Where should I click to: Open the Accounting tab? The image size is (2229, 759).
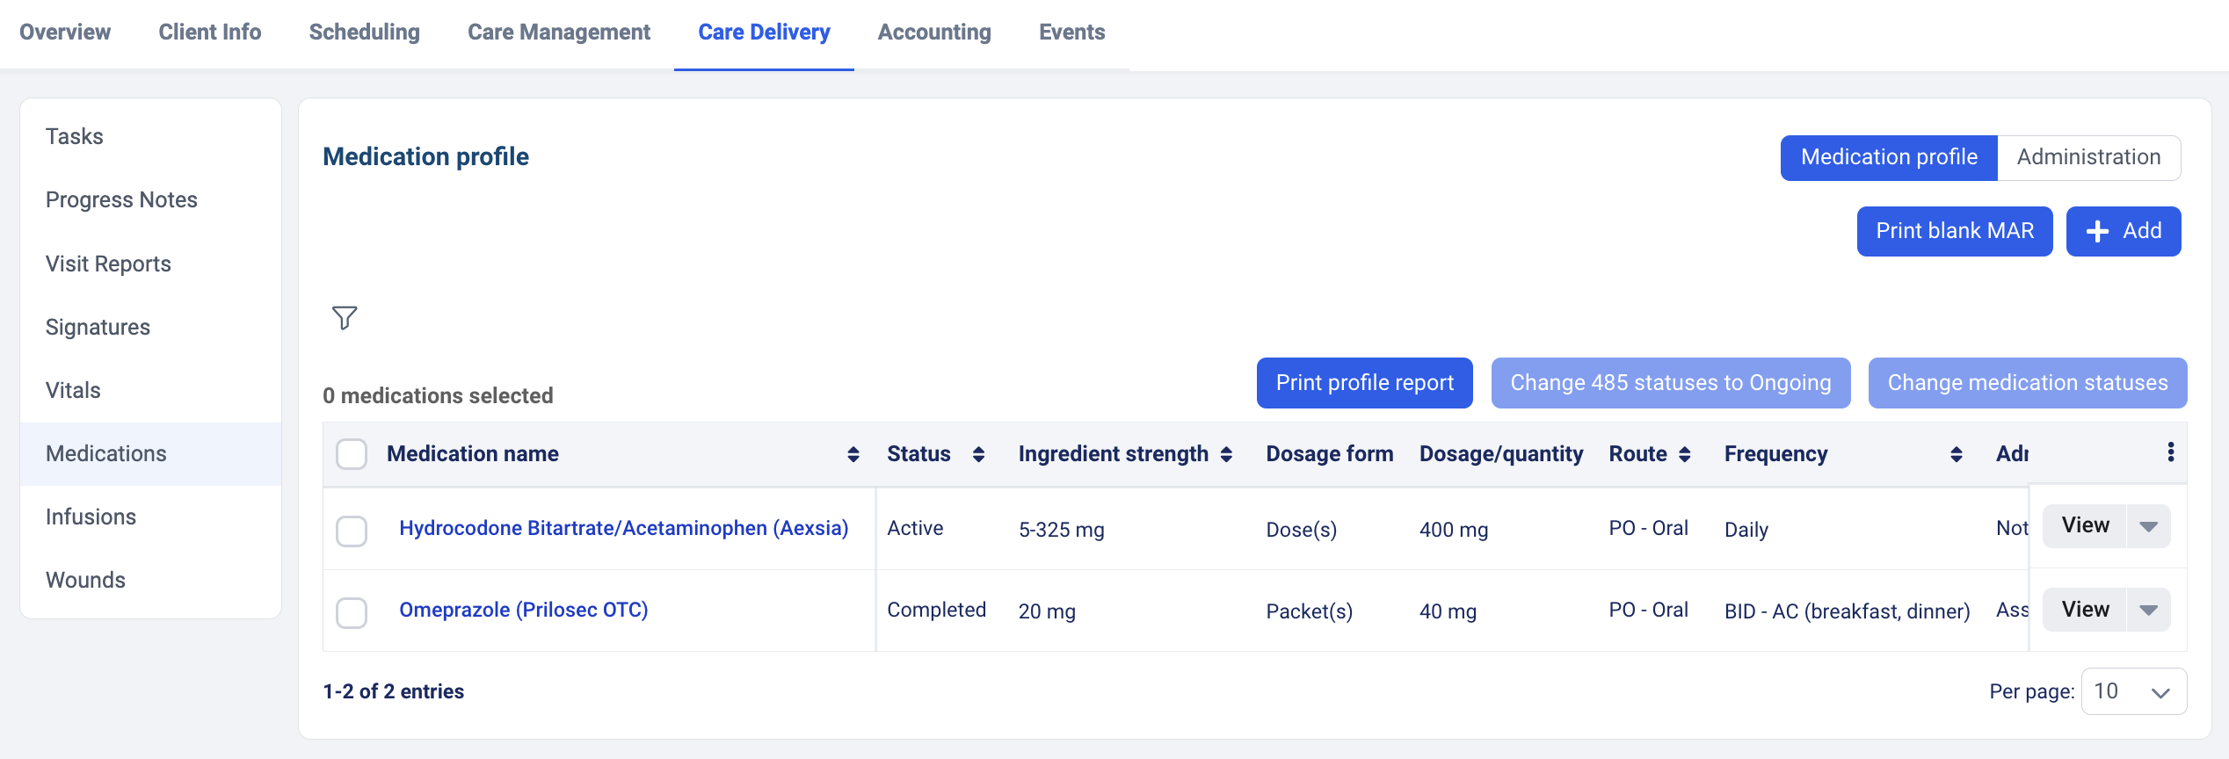[x=934, y=33]
